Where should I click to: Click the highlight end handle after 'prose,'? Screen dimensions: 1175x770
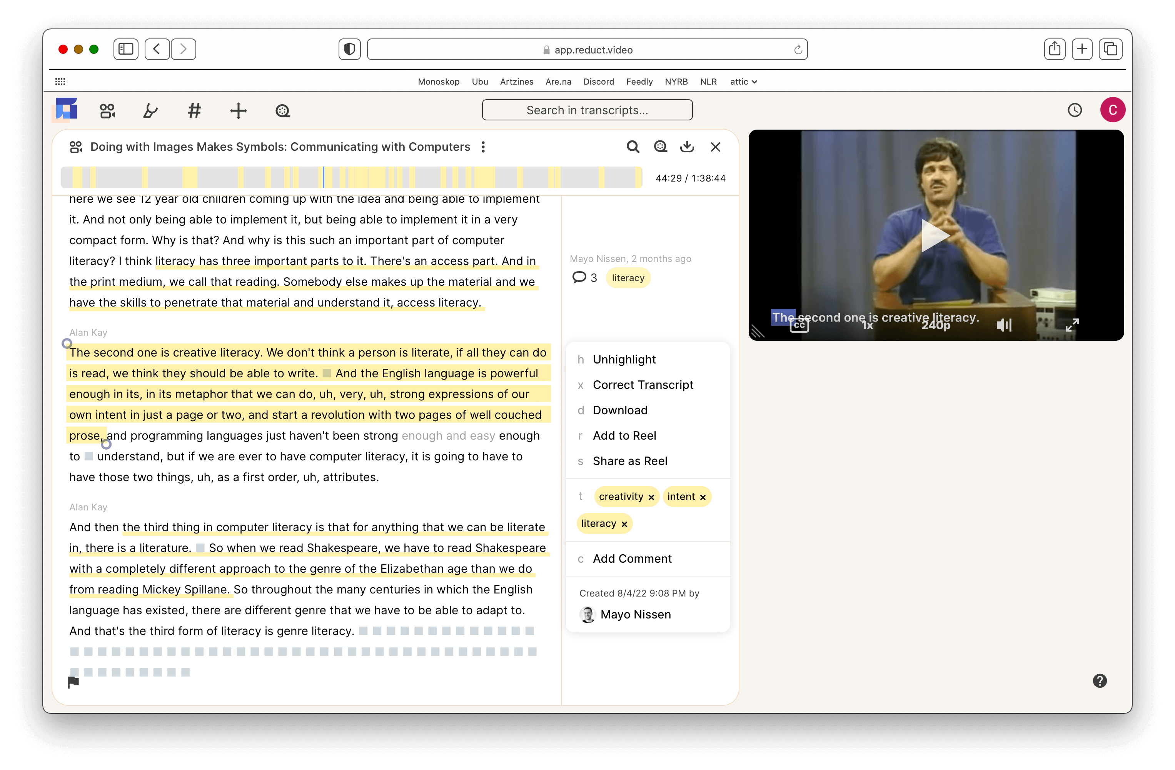pyautogui.click(x=106, y=444)
